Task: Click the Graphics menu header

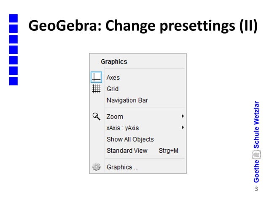Action: (x=114, y=61)
